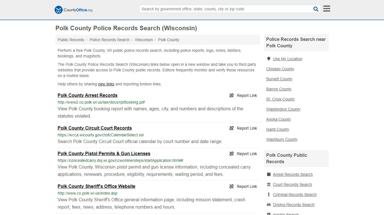Open Washington County link
Viewport: 384px width, 215px height.
point(283,109)
